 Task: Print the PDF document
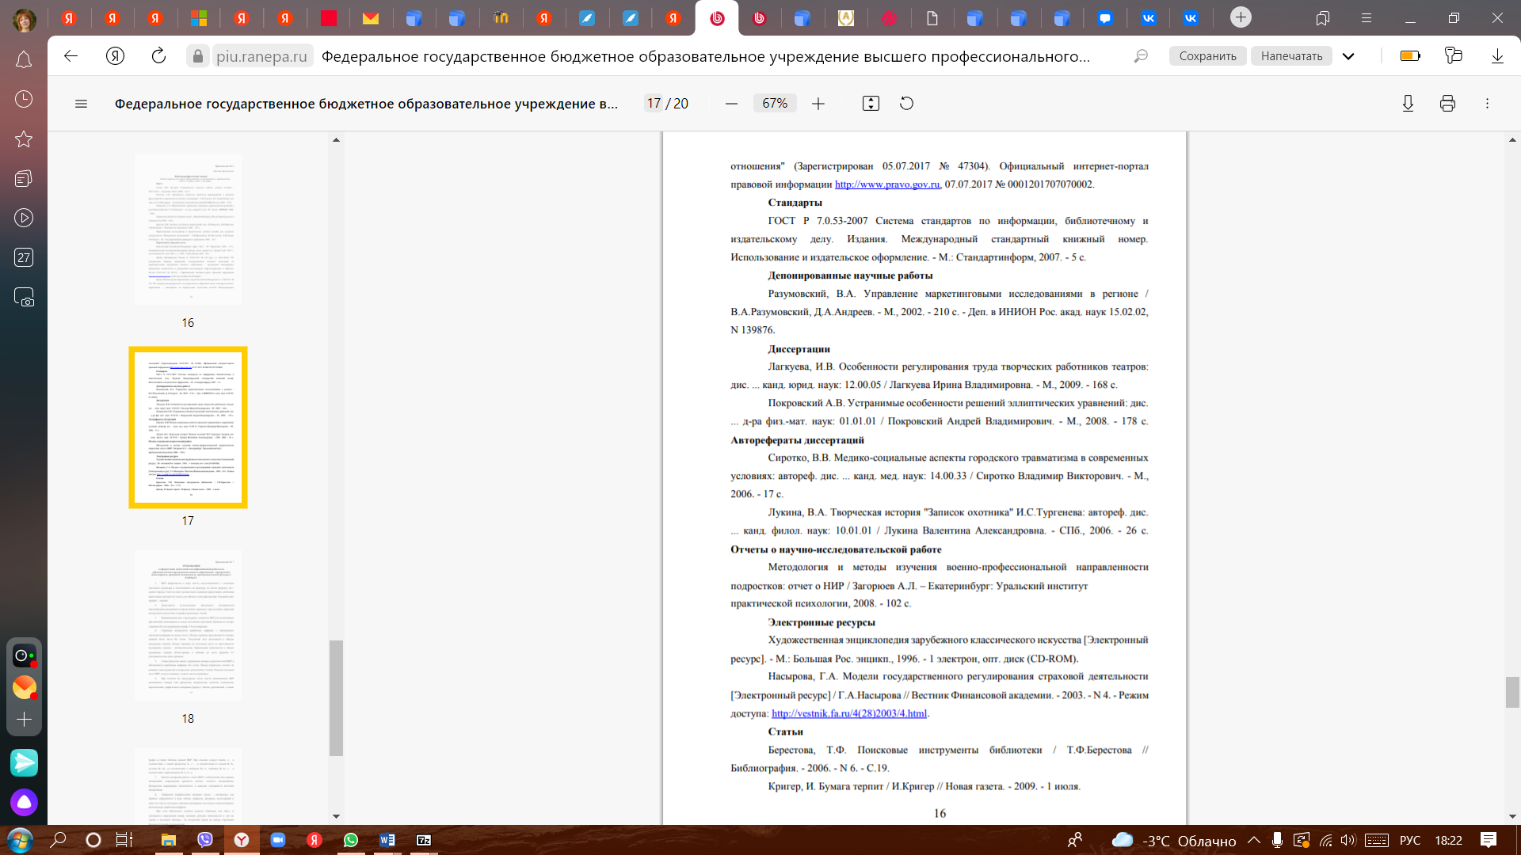pos(1447,104)
